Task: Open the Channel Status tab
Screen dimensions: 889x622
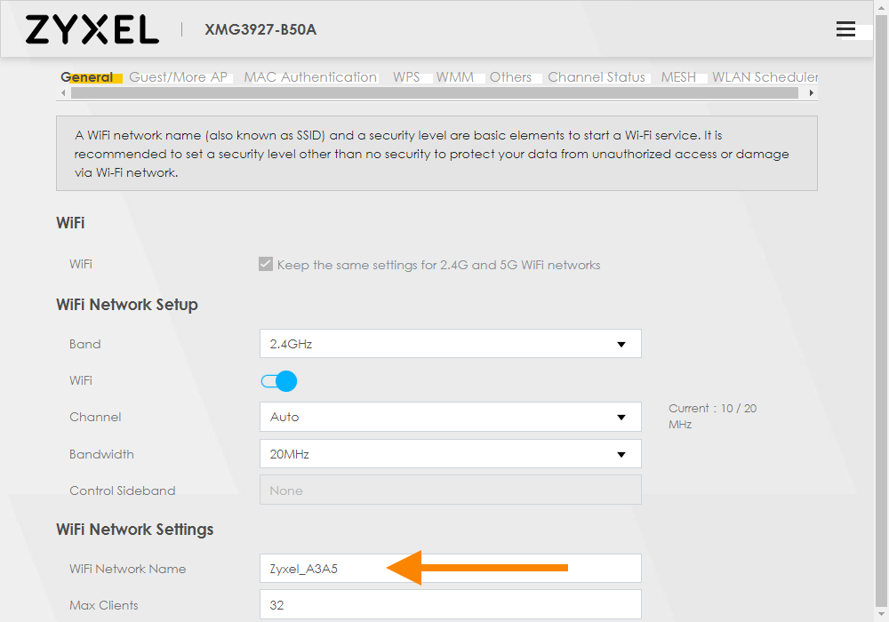Action: click(x=597, y=77)
